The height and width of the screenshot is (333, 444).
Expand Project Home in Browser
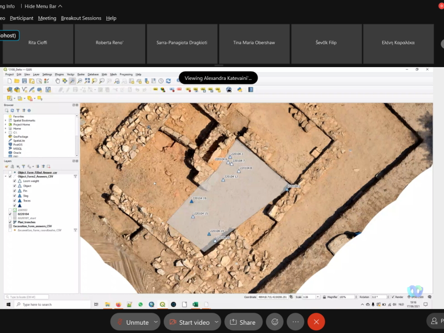[6, 124]
